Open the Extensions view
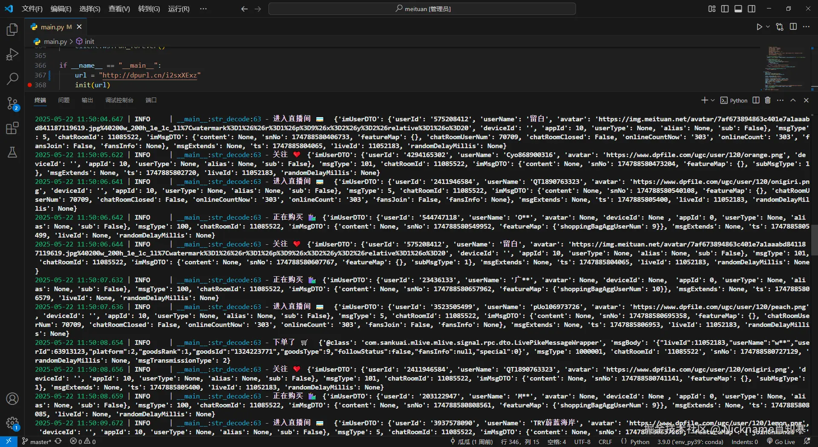This screenshot has width=818, height=447. pos(12,128)
